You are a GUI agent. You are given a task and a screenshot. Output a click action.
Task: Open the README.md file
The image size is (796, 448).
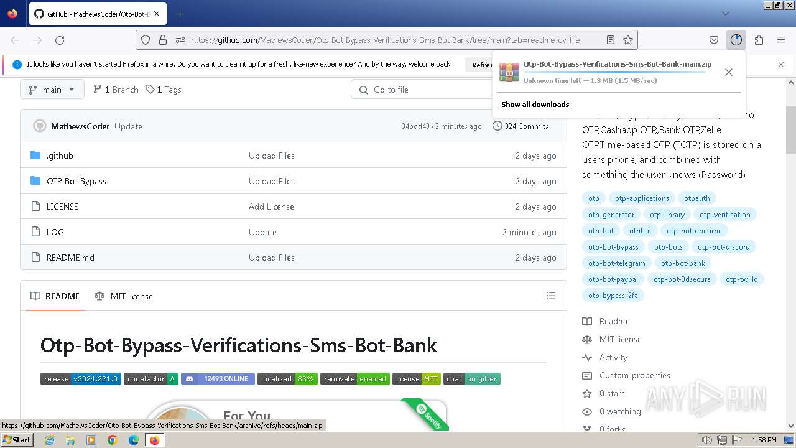pos(70,258)
